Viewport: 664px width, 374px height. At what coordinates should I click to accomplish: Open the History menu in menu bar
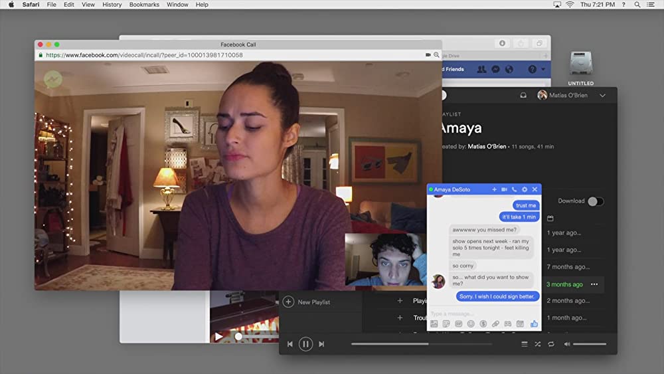(112, 5)
